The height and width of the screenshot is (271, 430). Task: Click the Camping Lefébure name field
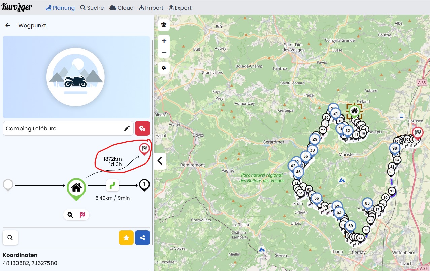[x=62, y=128]
